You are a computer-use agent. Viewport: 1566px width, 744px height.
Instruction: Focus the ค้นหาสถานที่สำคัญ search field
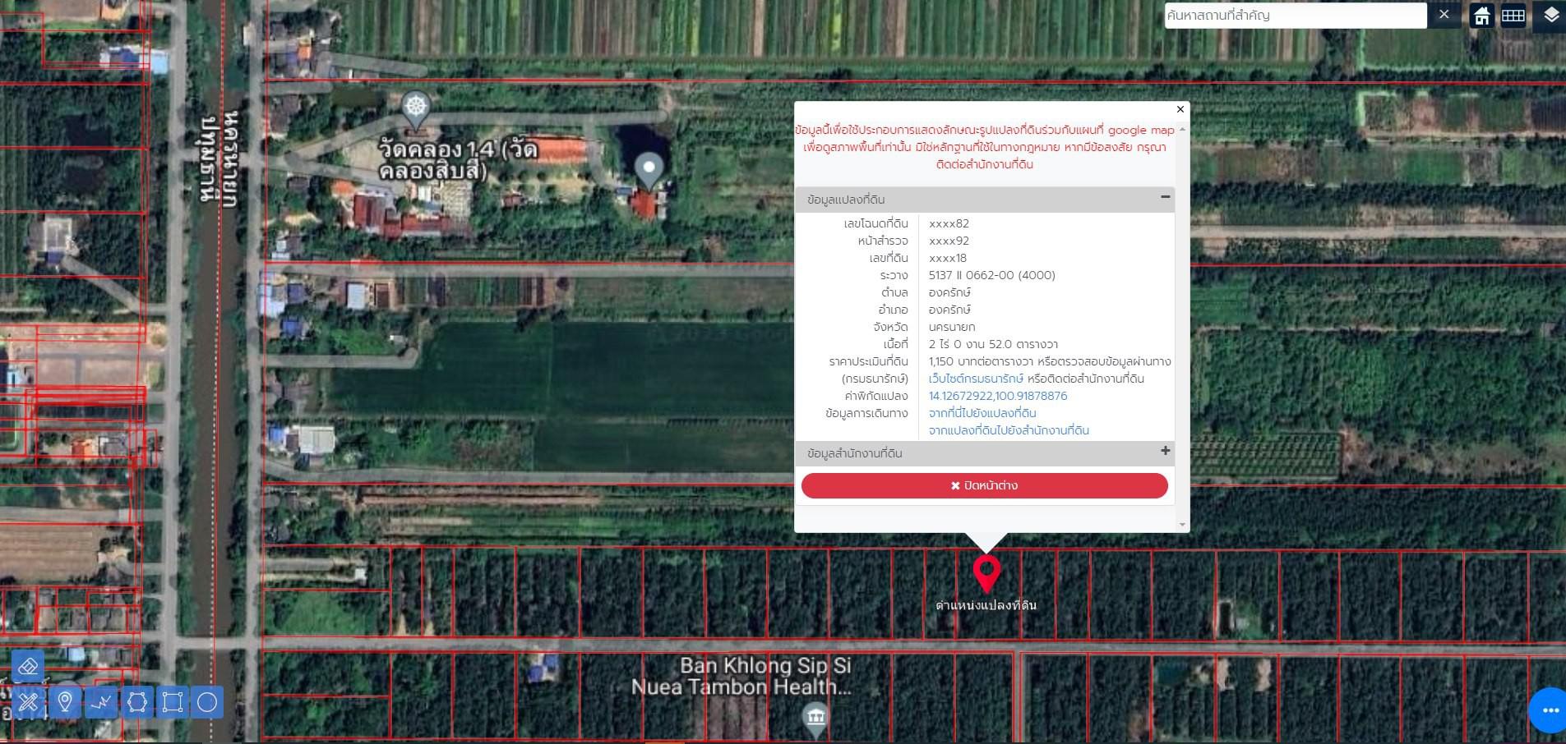(1295, 15)
